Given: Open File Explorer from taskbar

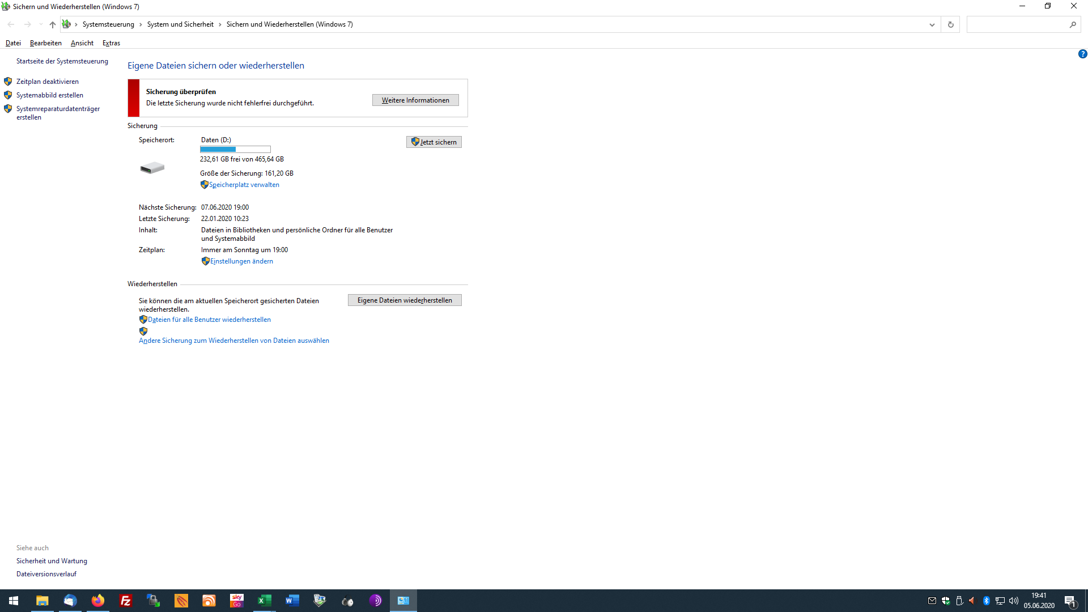Looking at the screenshot, I should click(x=42, y=601).
